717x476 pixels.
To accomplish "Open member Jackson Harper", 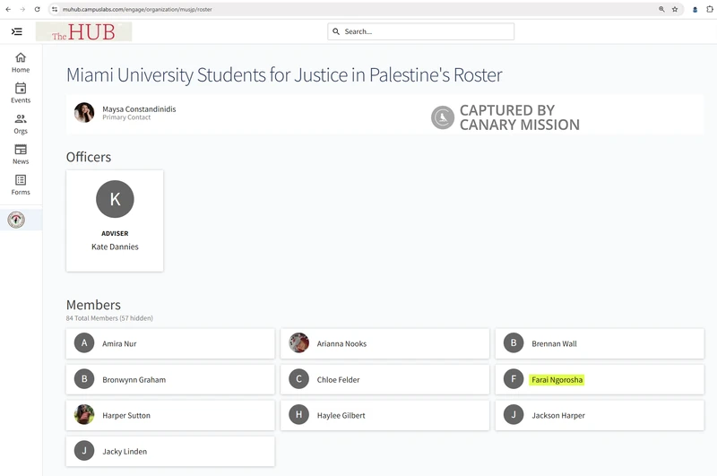I will pyautogui.click(x=558, y=415).
